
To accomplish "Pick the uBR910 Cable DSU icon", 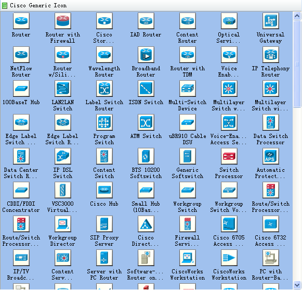I will tap(188, 122).
